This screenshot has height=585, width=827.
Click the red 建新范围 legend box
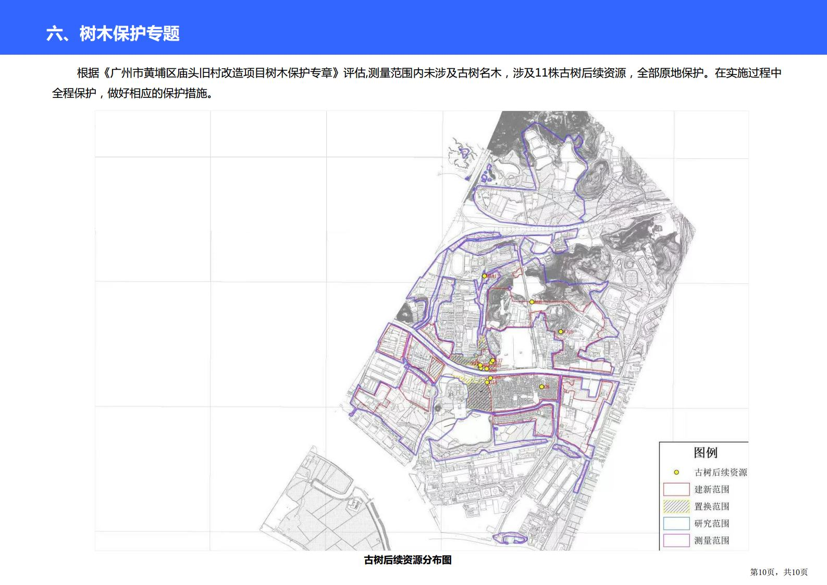click(676, 490)
